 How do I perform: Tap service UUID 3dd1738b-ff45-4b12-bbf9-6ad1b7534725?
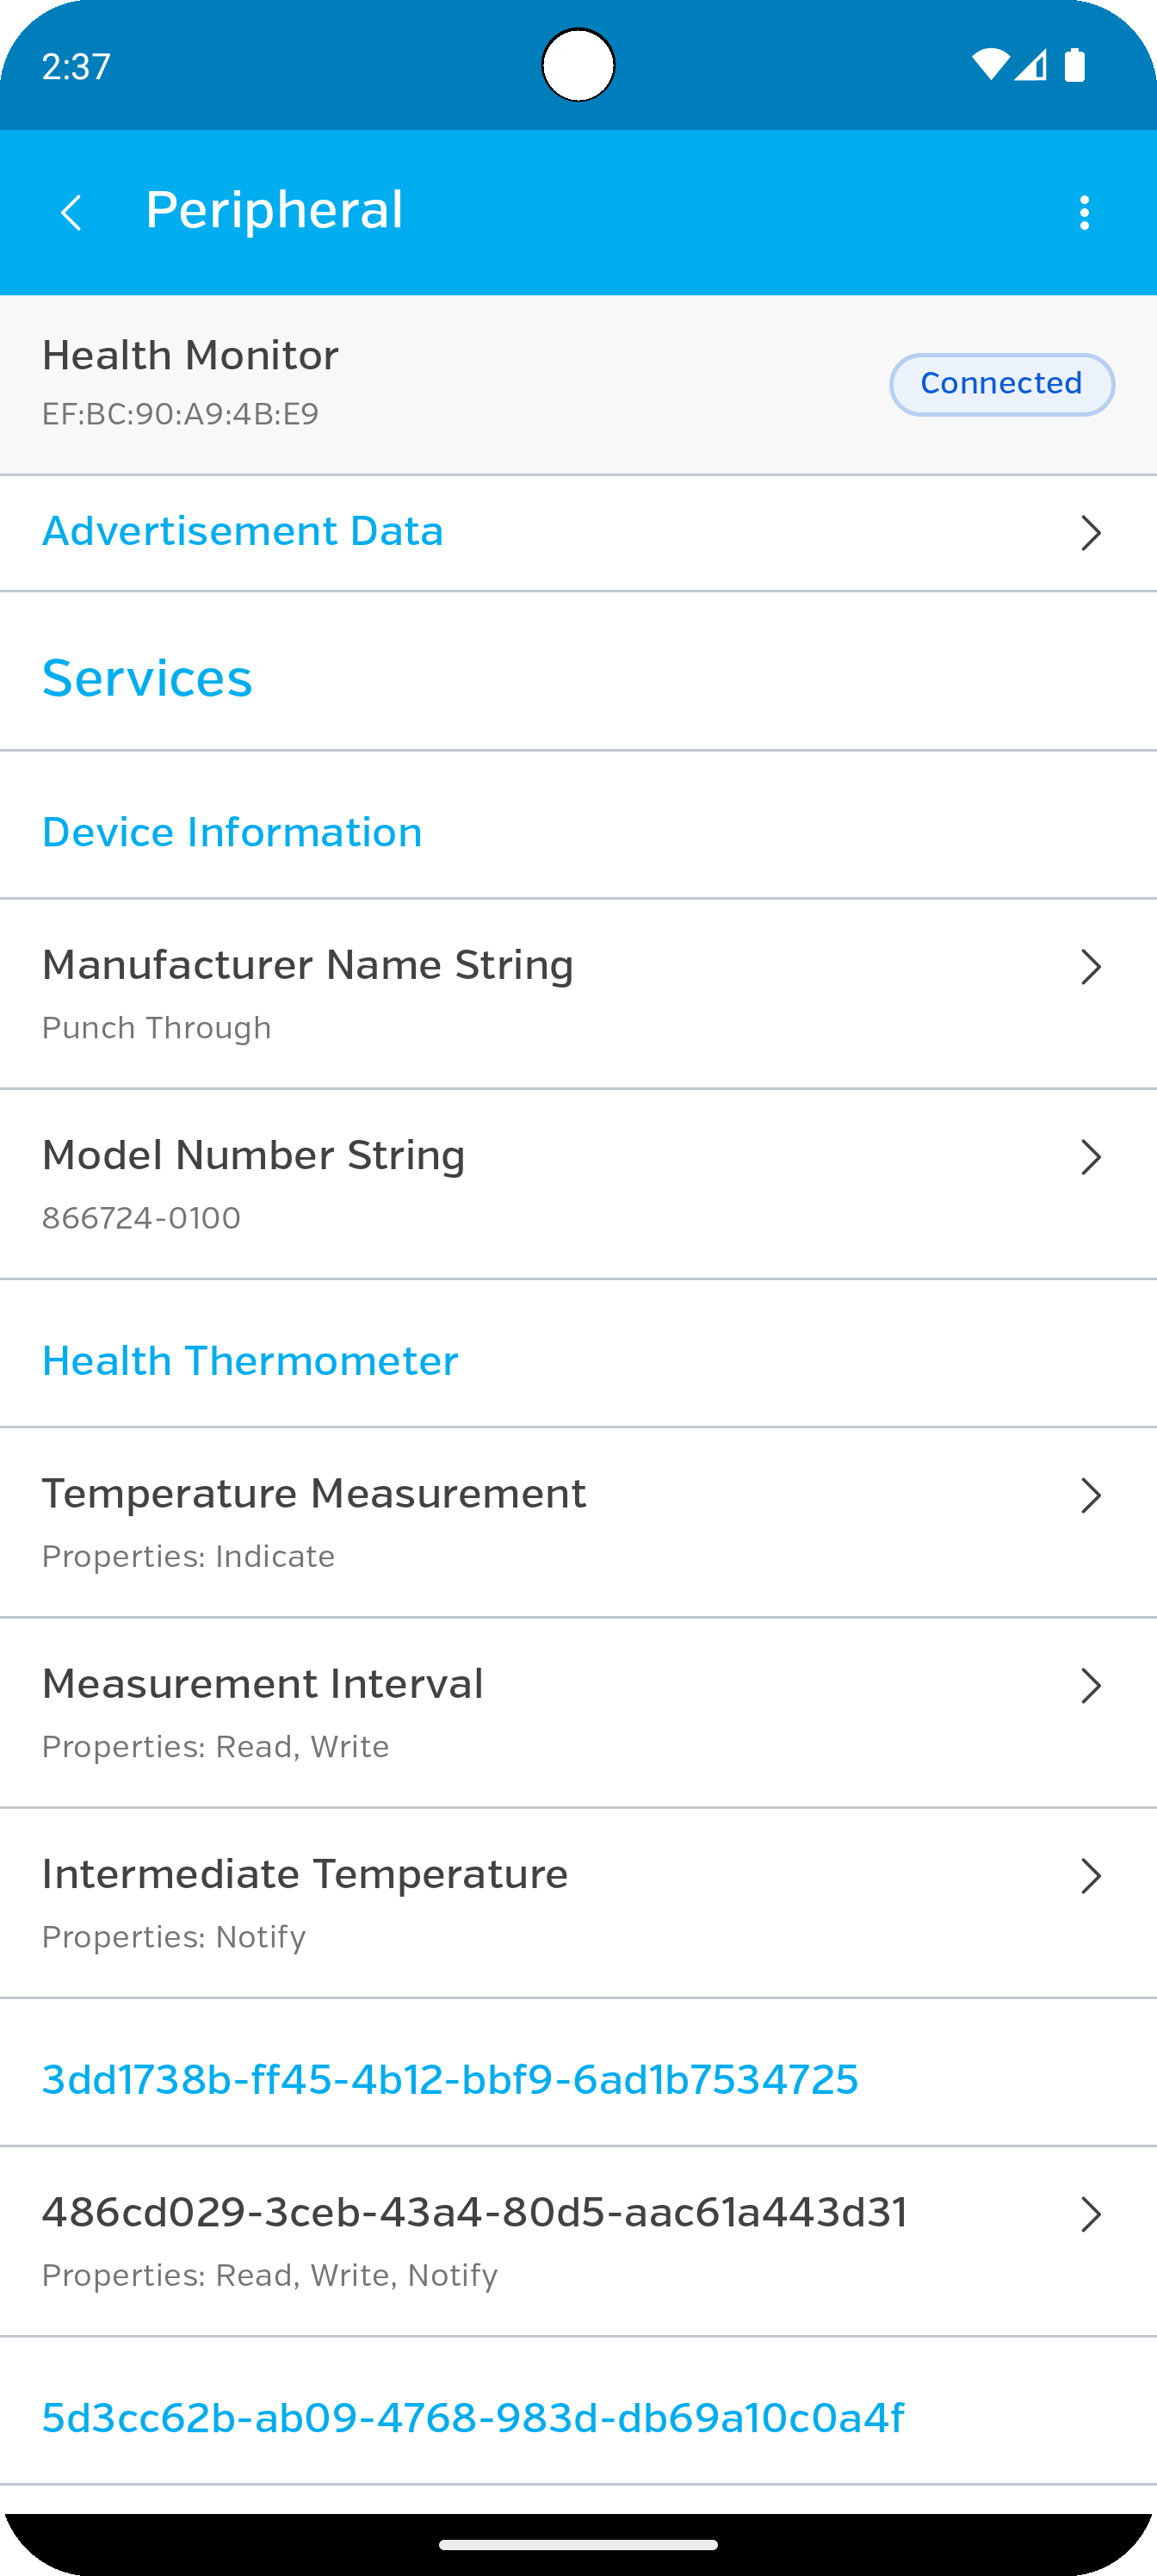[450, 2079]
